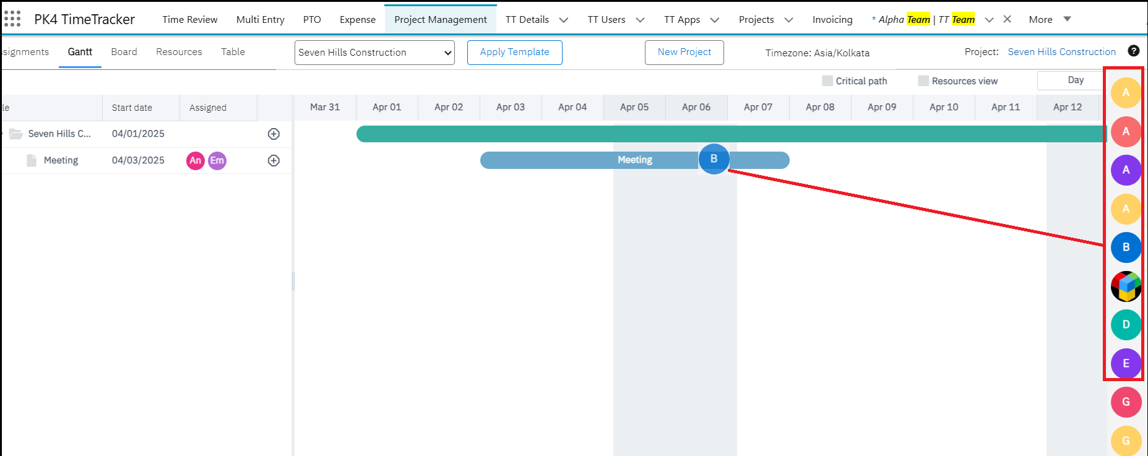Screen dimensions: 1148x456
Task: Click the Timezone: Asia/Kolkata label
Action: point(817,53)
